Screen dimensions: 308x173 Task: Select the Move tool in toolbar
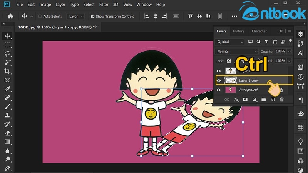(x=7, y=36)
